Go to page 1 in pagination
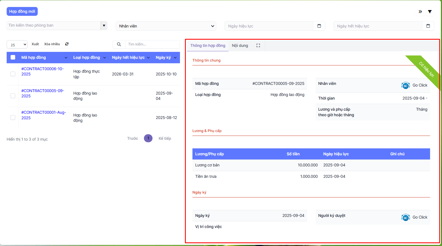The height and width of the screenshot is (246, 442). point(148,138)
